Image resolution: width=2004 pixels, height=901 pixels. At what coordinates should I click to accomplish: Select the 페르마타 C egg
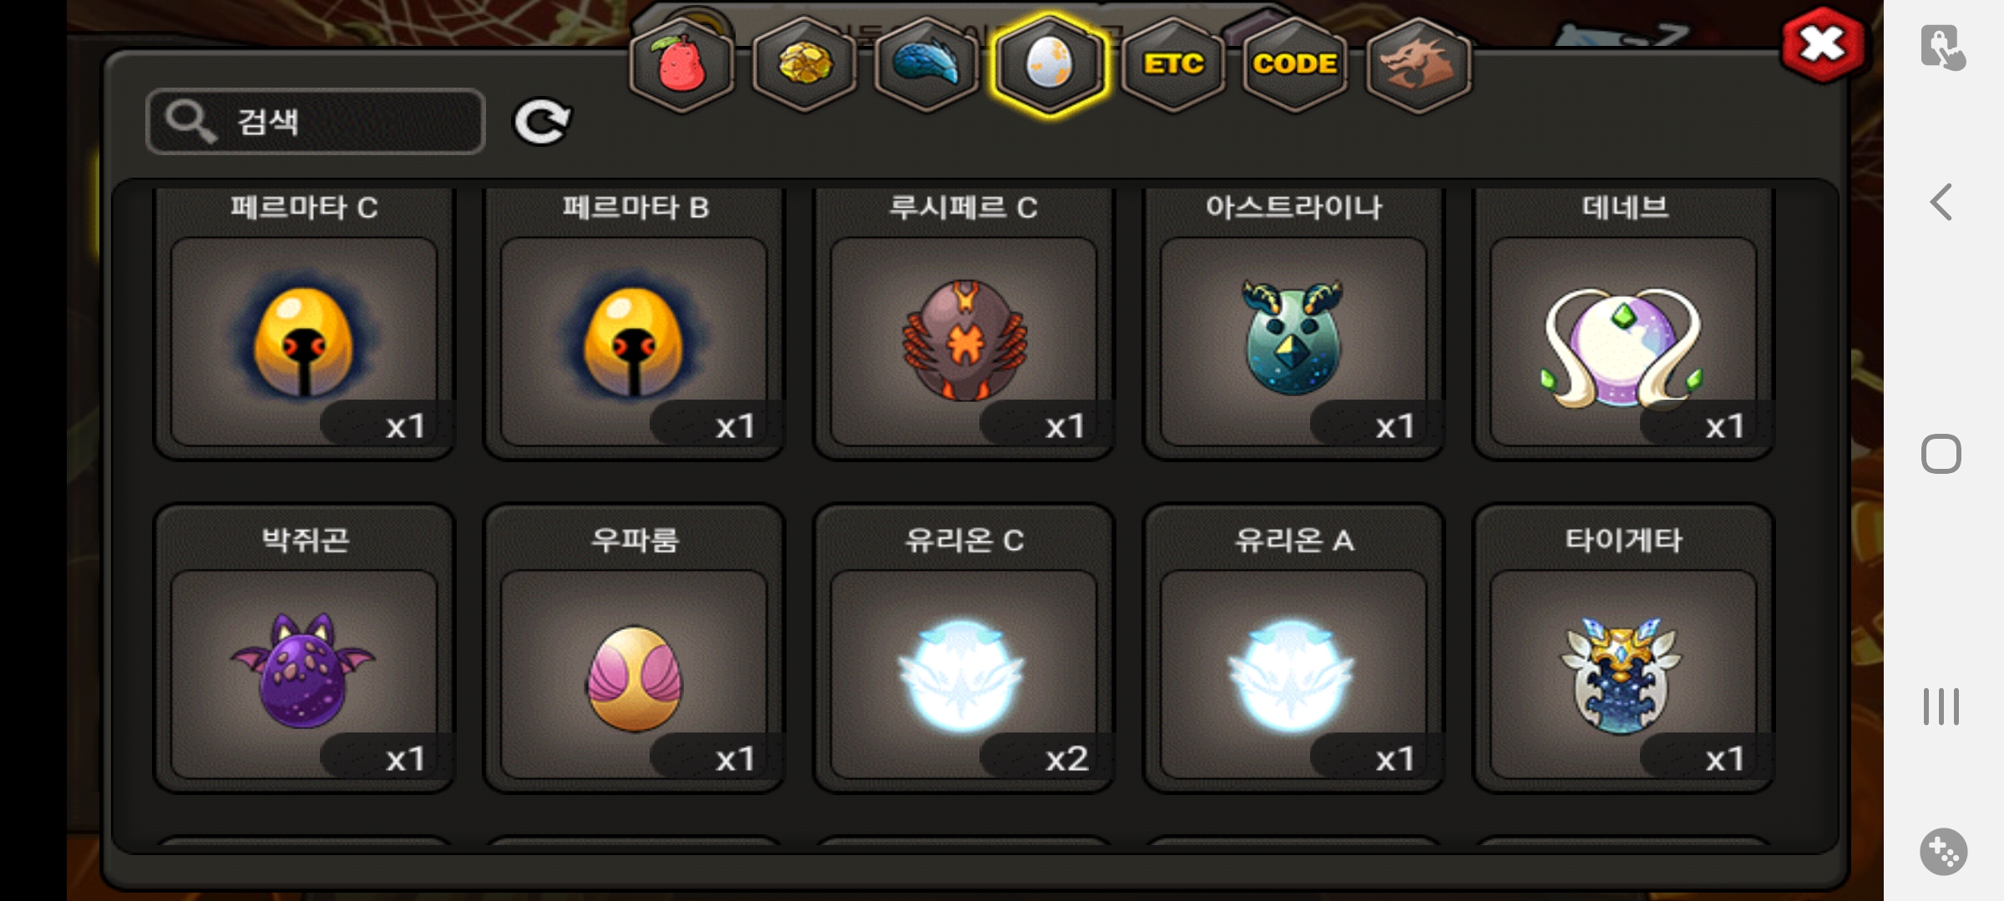(x=304, y=324)
